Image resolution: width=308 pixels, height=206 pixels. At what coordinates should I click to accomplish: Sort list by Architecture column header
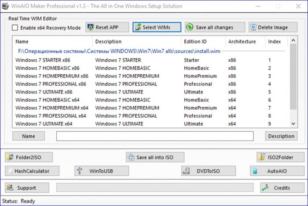242,42
